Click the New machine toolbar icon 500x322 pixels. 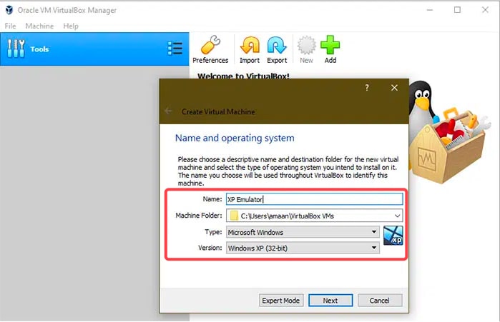[306, 50]
